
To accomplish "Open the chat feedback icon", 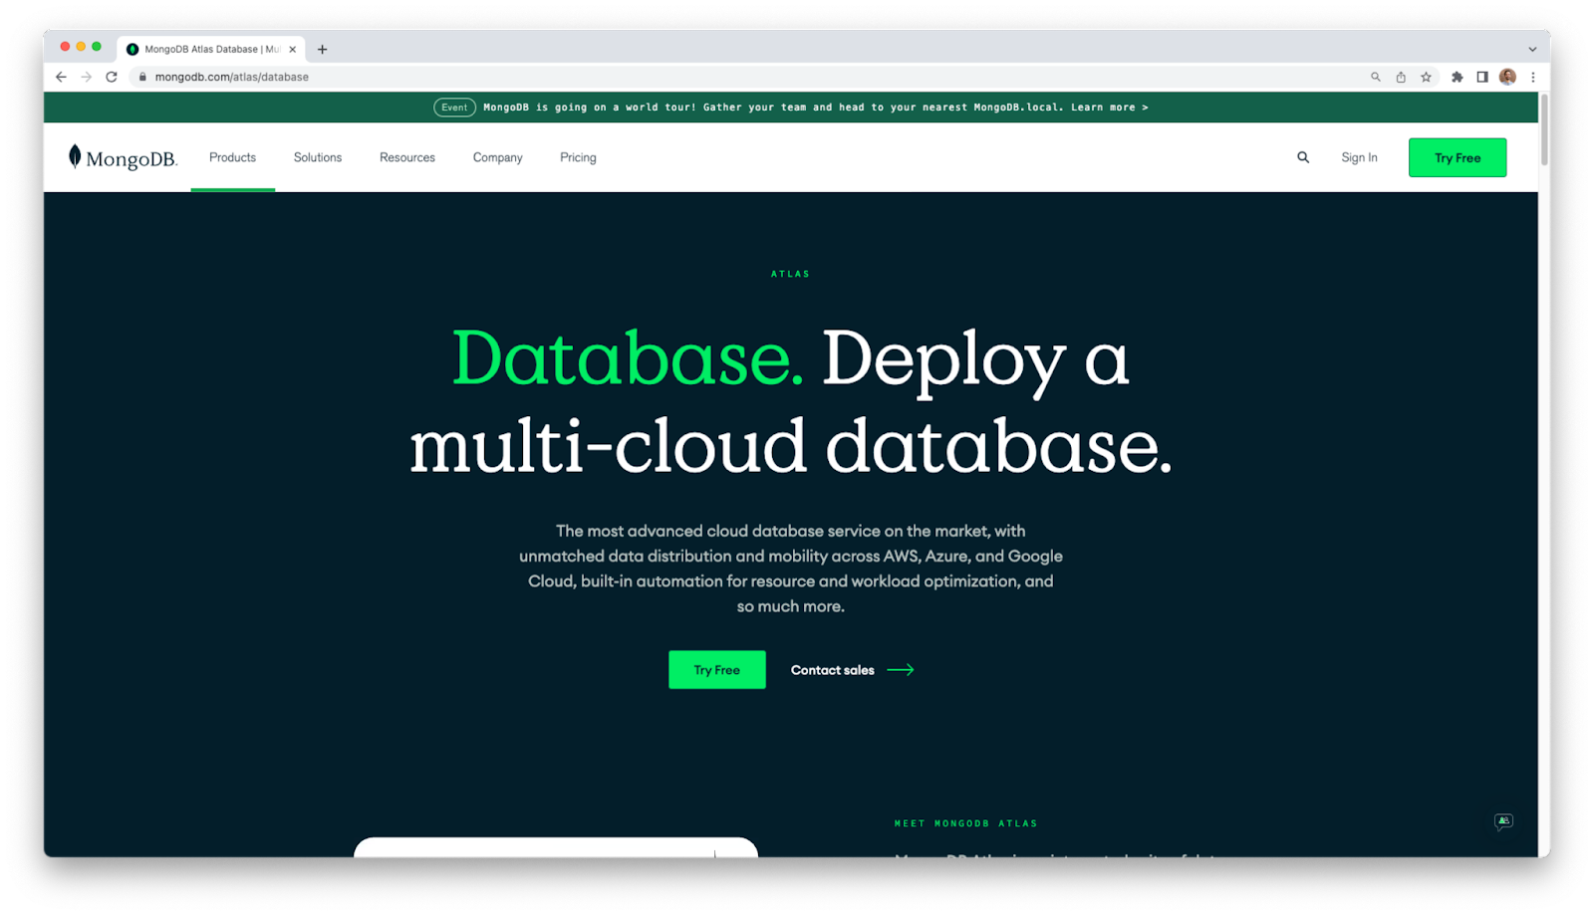I will (1503, 821).
